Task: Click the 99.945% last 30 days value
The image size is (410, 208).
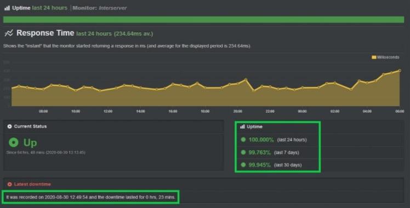Action: [259, 165]
